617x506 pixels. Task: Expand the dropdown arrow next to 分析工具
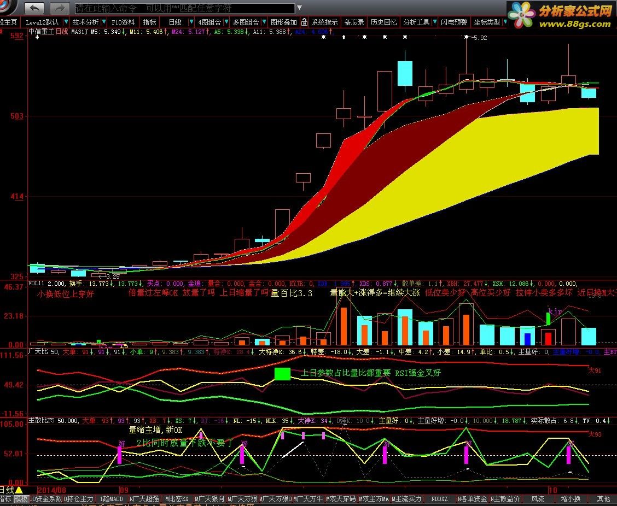click(435, 22)
